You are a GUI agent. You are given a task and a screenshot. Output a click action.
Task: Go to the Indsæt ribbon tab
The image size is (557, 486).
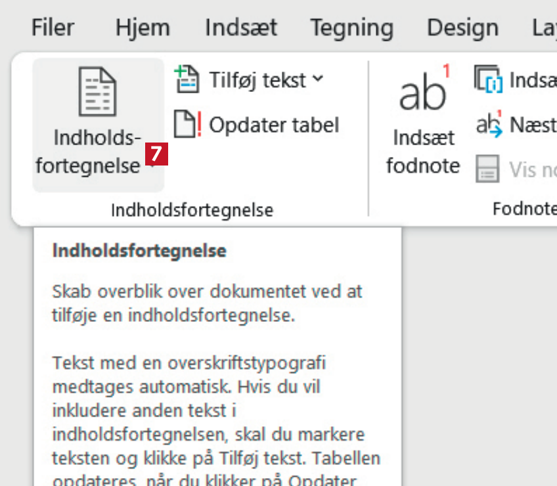click(x=241, y=28)
